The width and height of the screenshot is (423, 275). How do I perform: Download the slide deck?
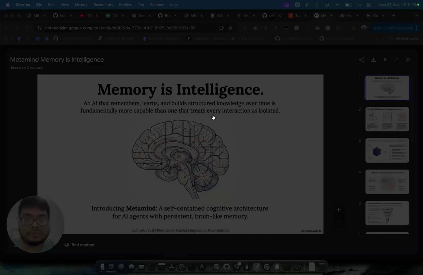[373, 60]
